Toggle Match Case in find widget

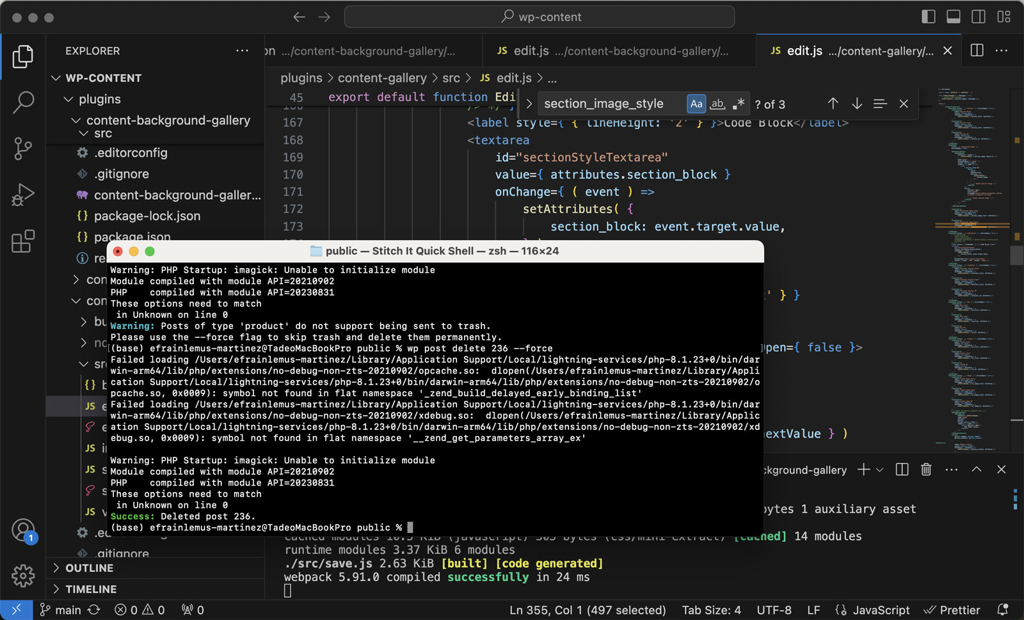point(696,104)
